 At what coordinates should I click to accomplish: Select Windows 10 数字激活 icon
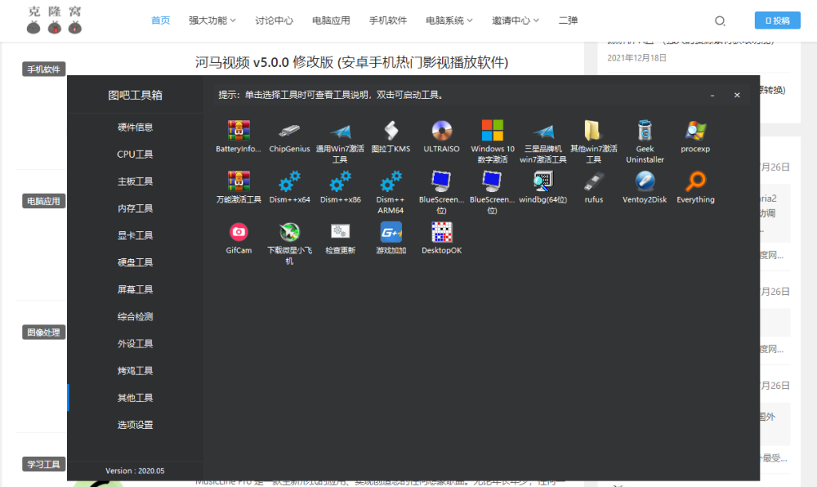(492, 131)
